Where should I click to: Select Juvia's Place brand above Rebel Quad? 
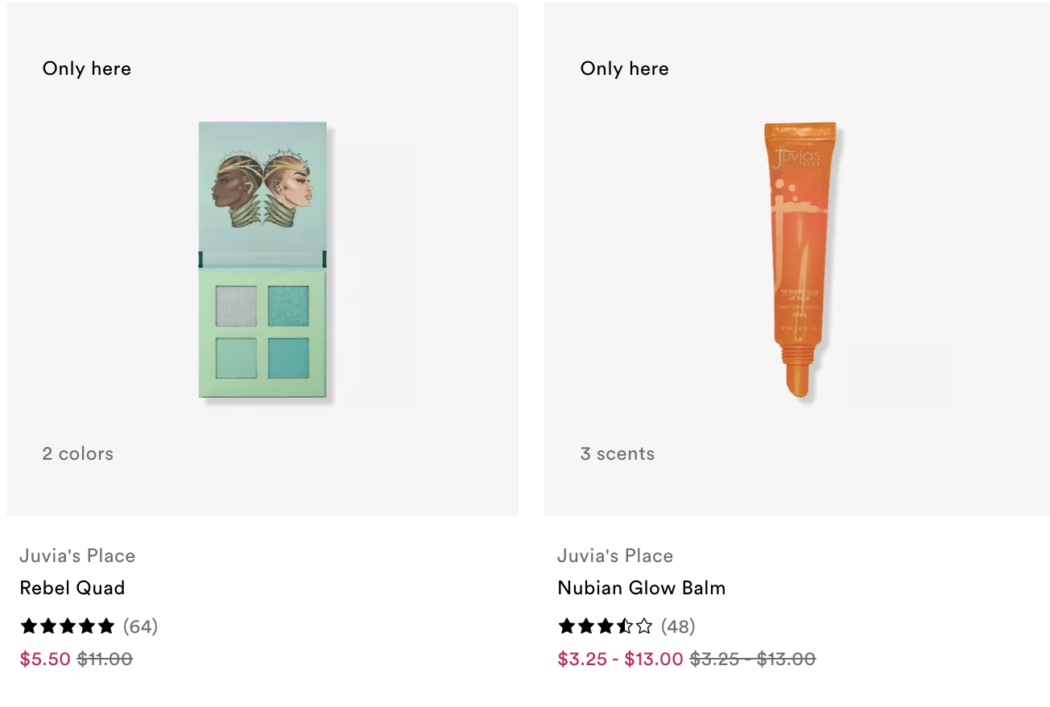[x=77, y=556]
